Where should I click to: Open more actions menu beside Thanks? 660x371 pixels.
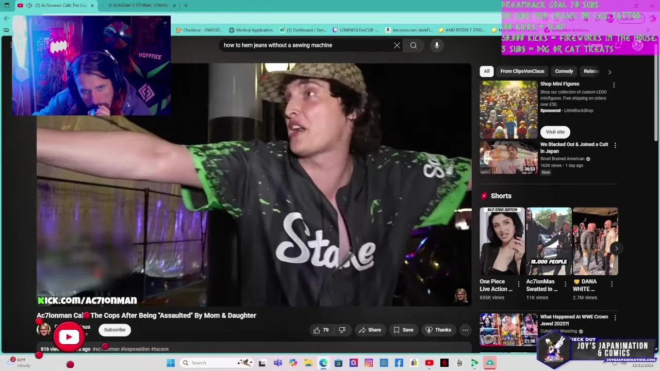pyautogui.click(x=465, y=330)
